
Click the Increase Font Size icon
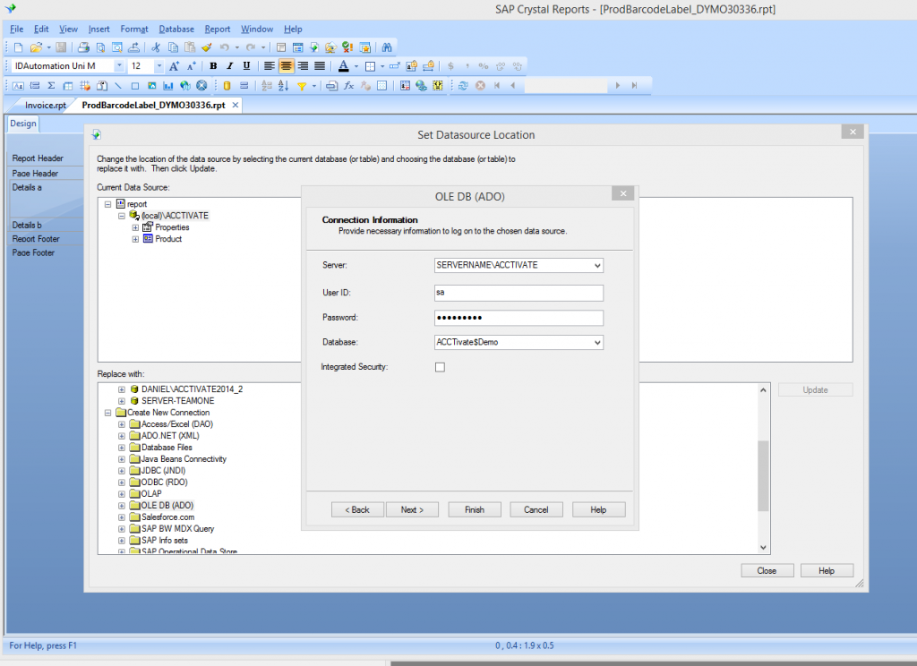(x=174, y=66)
